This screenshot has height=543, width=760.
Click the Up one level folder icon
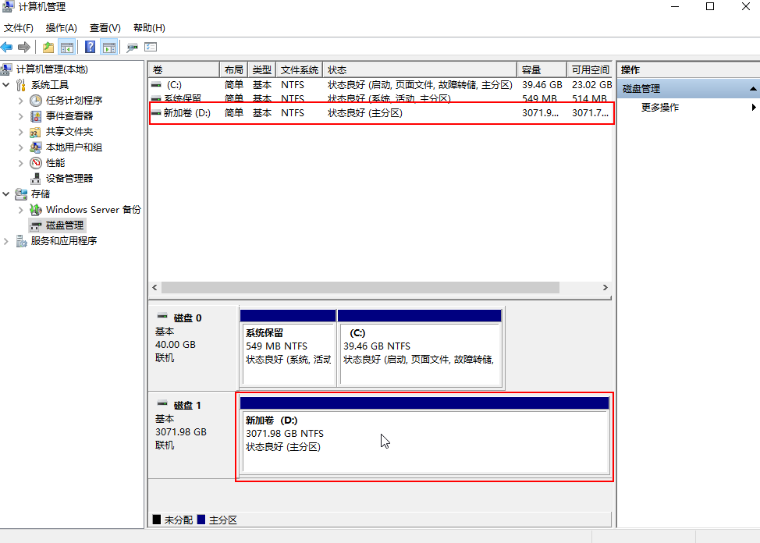tap(48, 47)
